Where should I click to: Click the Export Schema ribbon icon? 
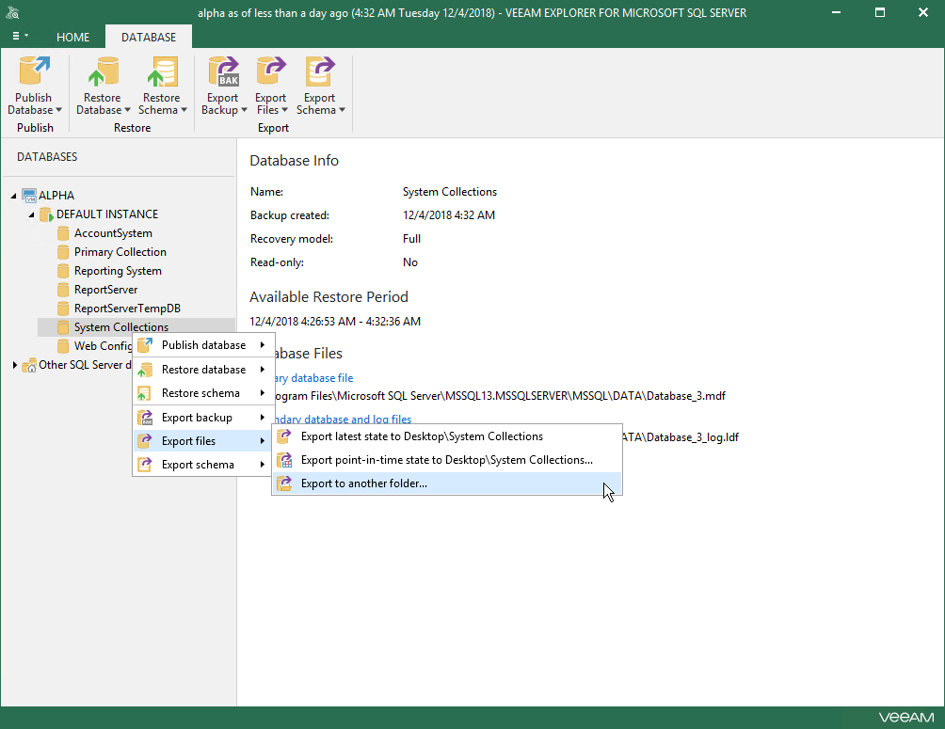pos(319,71)
